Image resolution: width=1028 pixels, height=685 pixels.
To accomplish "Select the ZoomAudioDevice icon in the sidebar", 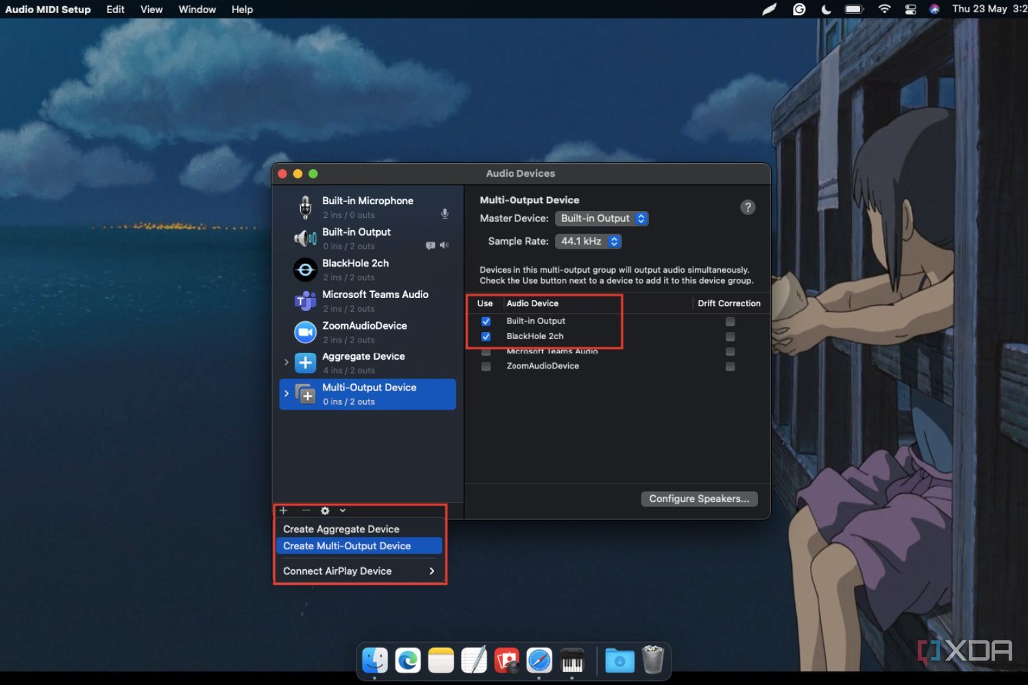I will [x=306, y=332].
